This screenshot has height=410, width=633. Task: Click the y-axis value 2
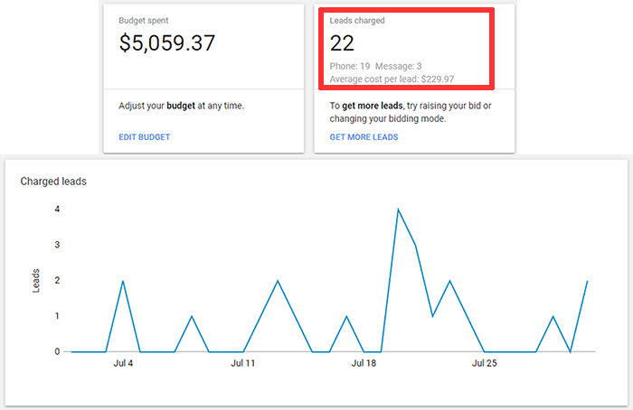coord(57,280)
